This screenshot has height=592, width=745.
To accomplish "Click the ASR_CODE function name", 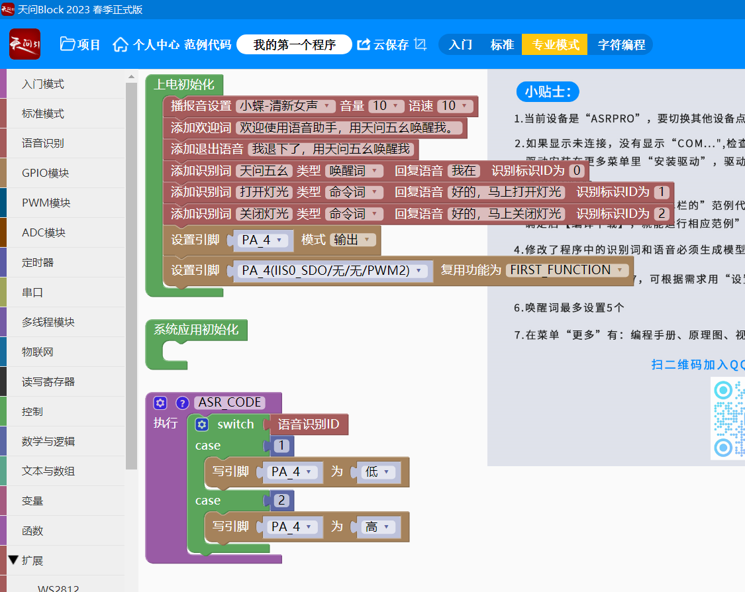I will [230, 403].
